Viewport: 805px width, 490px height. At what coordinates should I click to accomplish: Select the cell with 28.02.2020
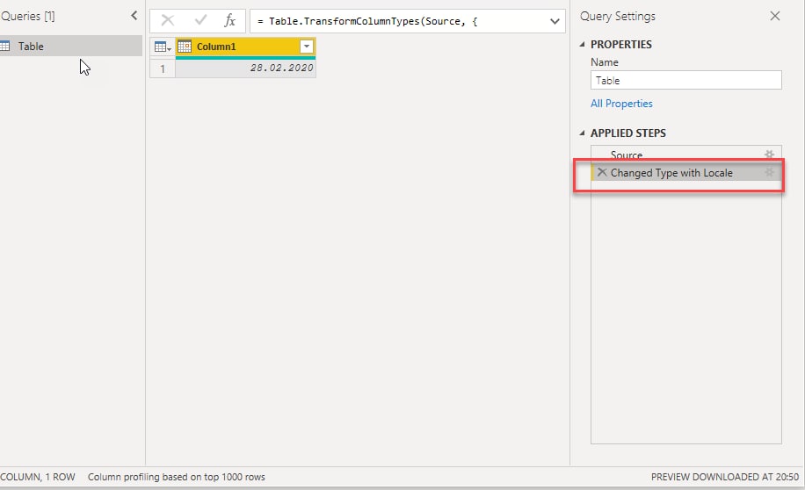coord(245,68)
